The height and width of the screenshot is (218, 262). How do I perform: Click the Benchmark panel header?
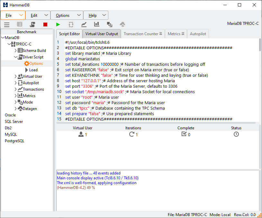point(27,32)
